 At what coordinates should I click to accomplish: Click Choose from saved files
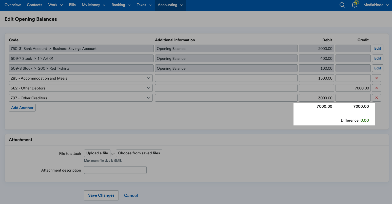coord(139,153)
